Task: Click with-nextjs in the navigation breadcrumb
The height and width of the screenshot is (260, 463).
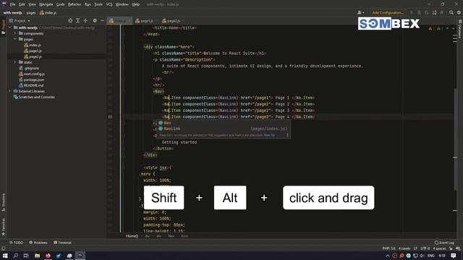Action: (x=13, y=13)
